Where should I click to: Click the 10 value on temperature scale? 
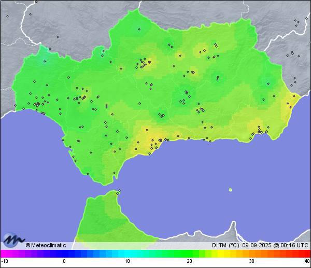[x=128, y=261]
